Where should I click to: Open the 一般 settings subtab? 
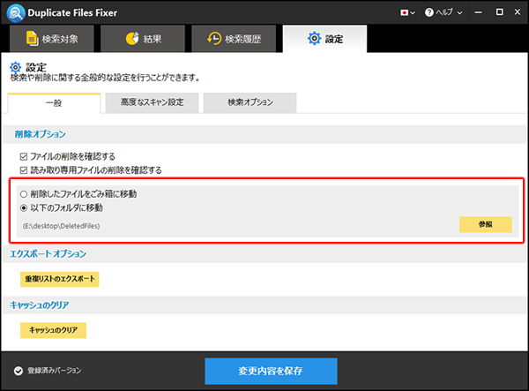[54, 103]
